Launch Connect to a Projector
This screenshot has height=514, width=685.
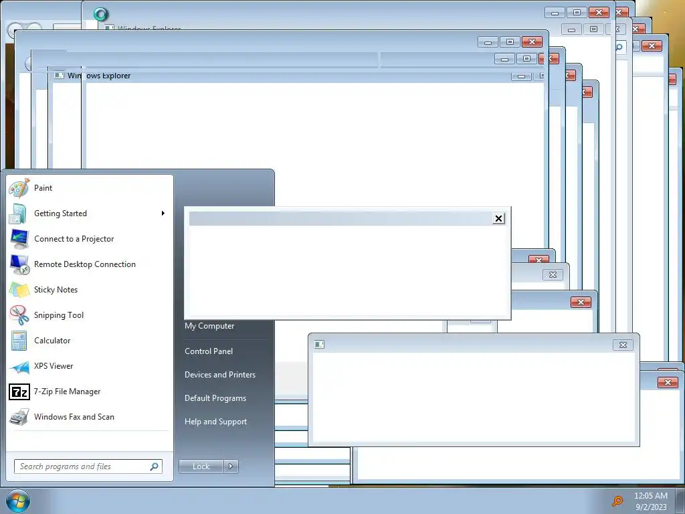click(74, 239)
